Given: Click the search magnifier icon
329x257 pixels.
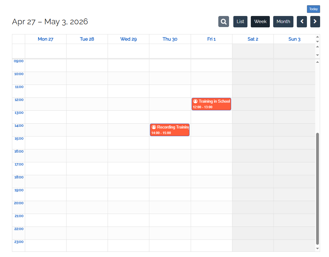Looking at the screenshot, I should [x=224, y=22].
